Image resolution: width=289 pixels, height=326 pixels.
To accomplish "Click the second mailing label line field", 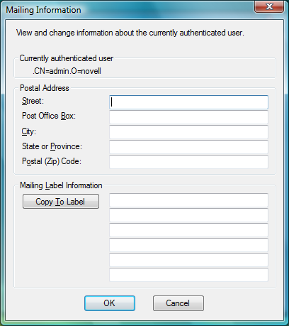I will click(188, 215).
